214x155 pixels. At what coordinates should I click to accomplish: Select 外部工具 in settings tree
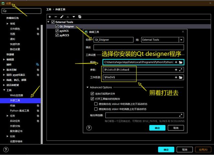(x=20, y=100)
